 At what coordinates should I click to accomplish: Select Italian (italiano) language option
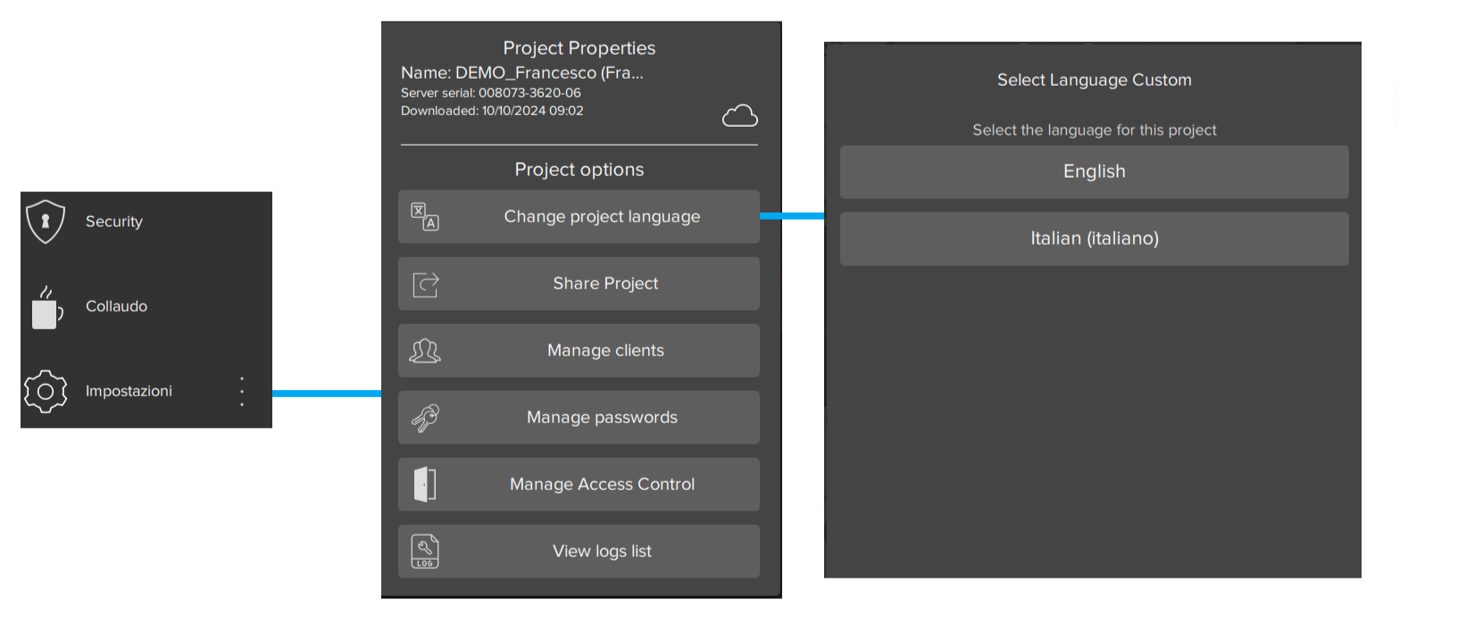(1094, 238)
